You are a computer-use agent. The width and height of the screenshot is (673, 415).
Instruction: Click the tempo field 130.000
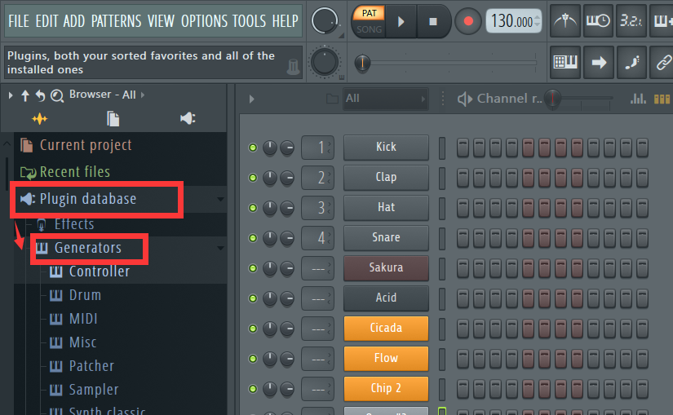(513, 21)
